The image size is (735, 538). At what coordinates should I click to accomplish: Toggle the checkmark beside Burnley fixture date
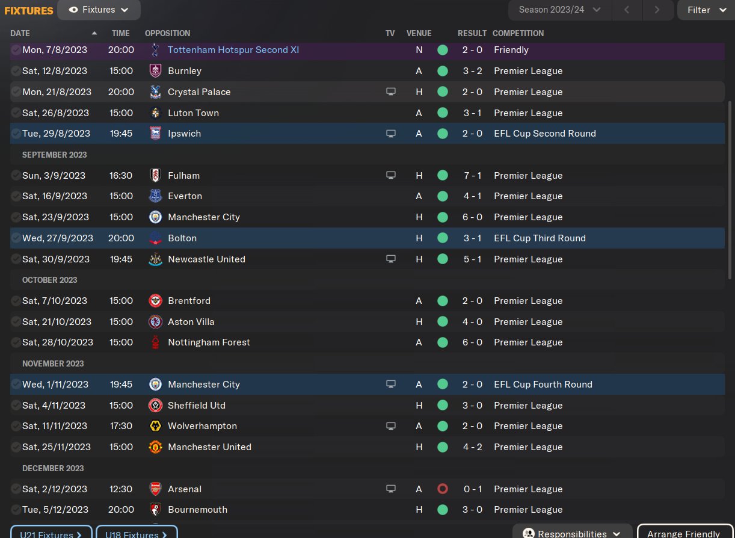16,71
